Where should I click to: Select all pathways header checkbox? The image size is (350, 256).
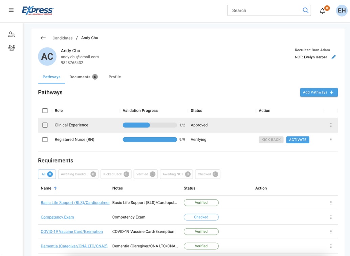[x=45, y=111]
